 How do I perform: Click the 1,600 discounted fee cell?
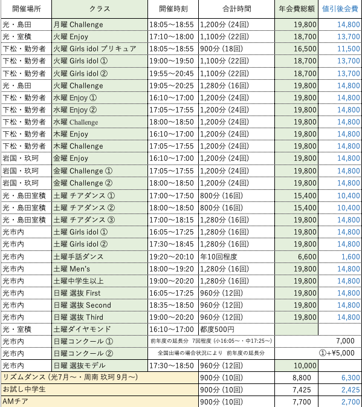(340, 256)
